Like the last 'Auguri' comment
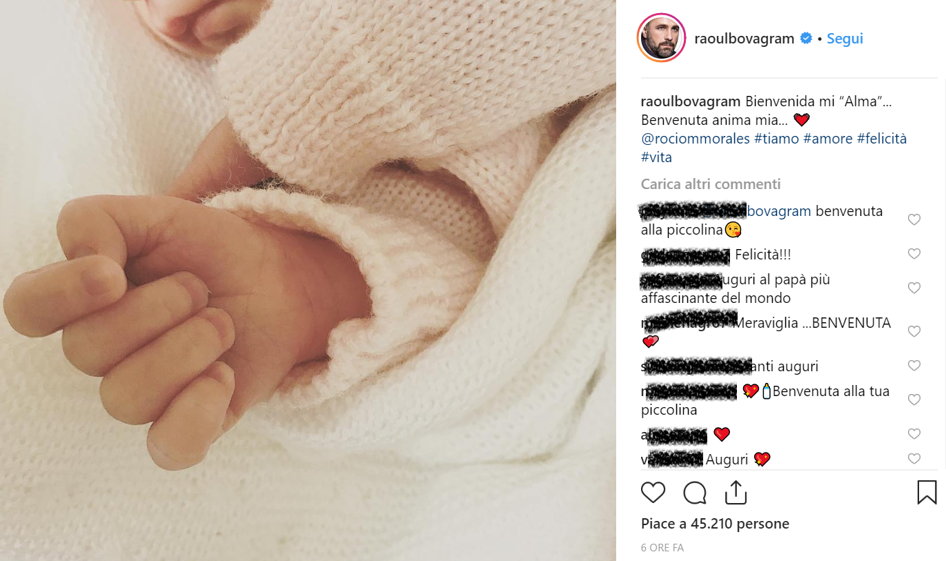The height and width of the screenshot is (561, 946). (x=914, y=459)
